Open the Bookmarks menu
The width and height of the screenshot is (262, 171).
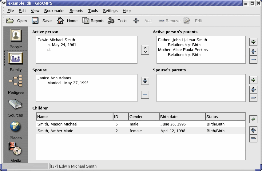tap(54, 11)
